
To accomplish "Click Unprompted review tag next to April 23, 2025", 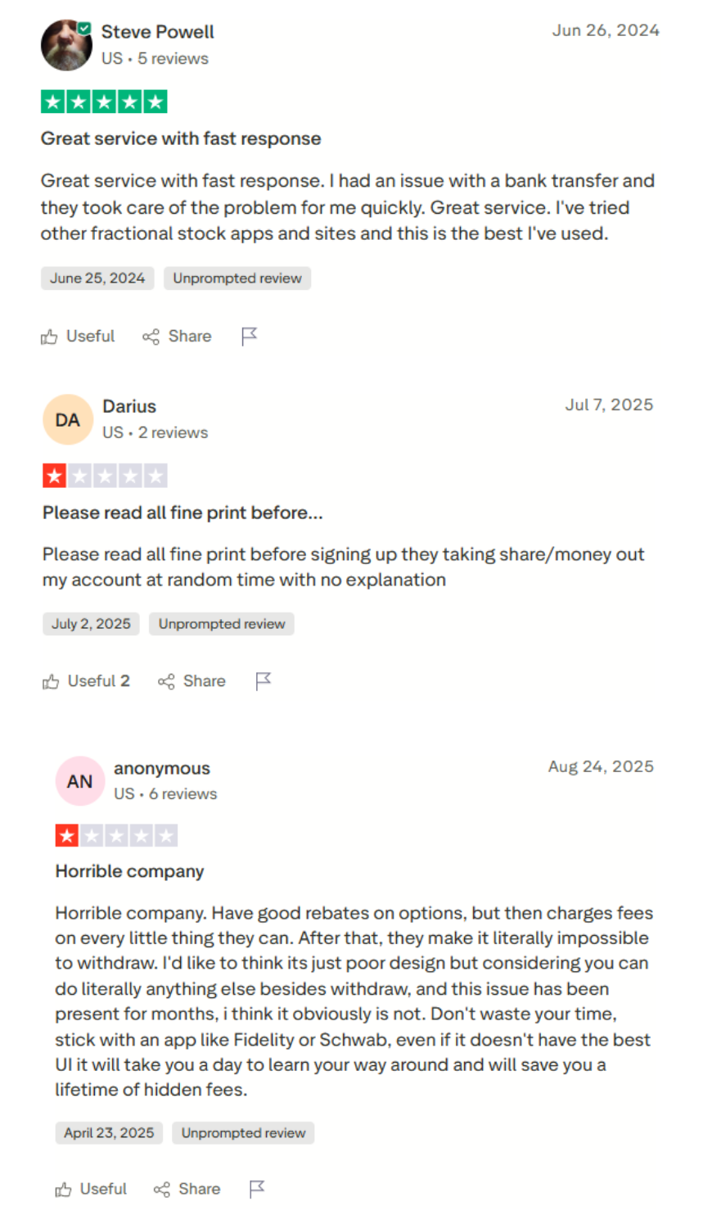I will tap(243, 1133).
